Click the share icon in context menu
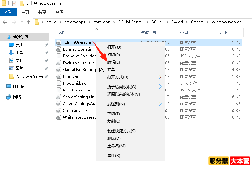This screenshot has width=252, height=169. (102, 69)
